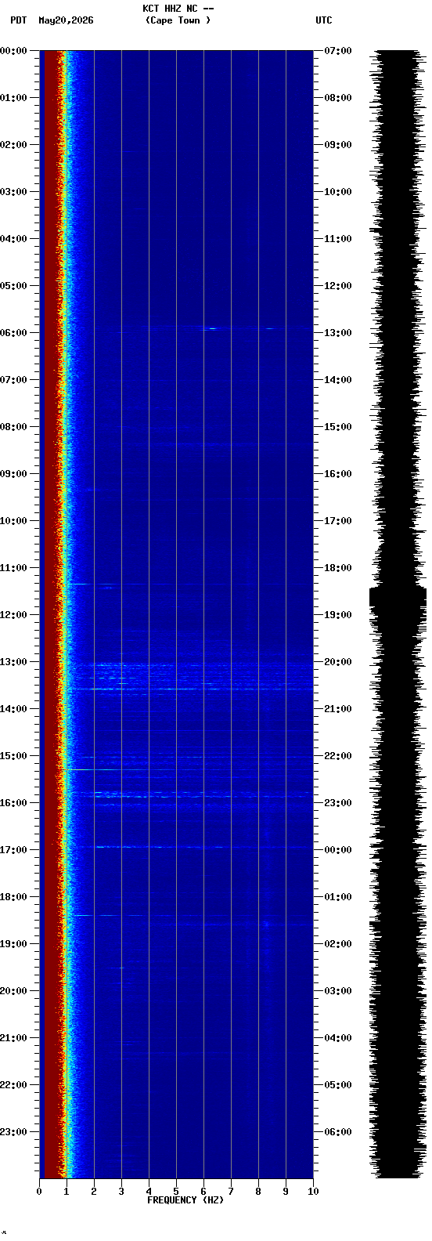Screen dimensions: 432x1241
Task: Select the 09:00 PDT time label
Action: tap(13, 474)
